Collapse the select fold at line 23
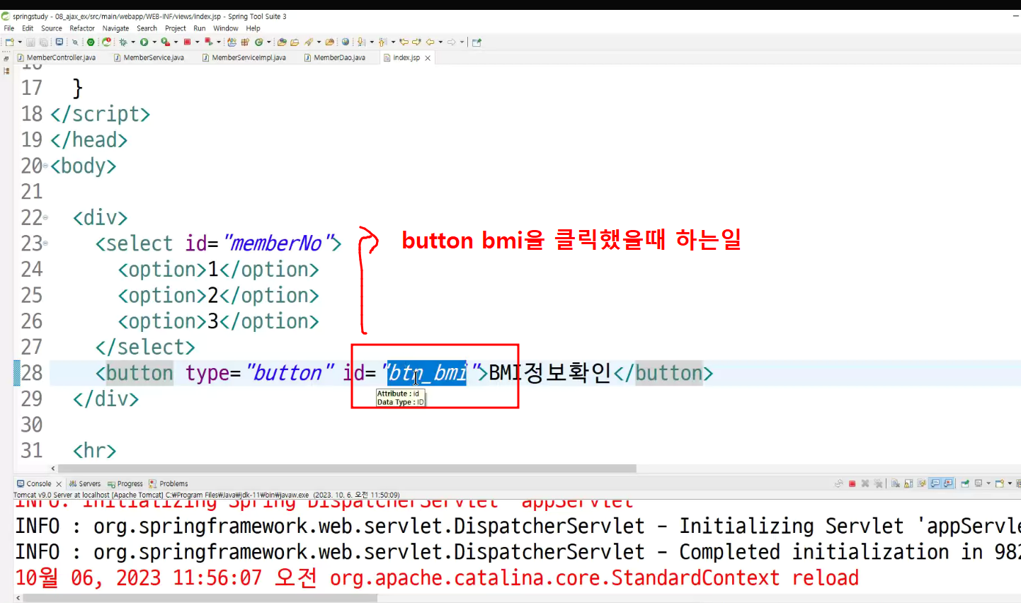This screenshot has width=1021, height=603. pyautogui.click(x=45, y=243)
